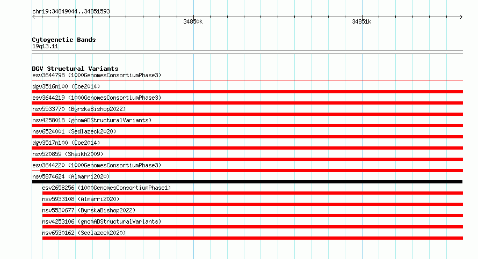Select nsv6530162 (Sedlazeck2020) label

[x=84, y=233]
